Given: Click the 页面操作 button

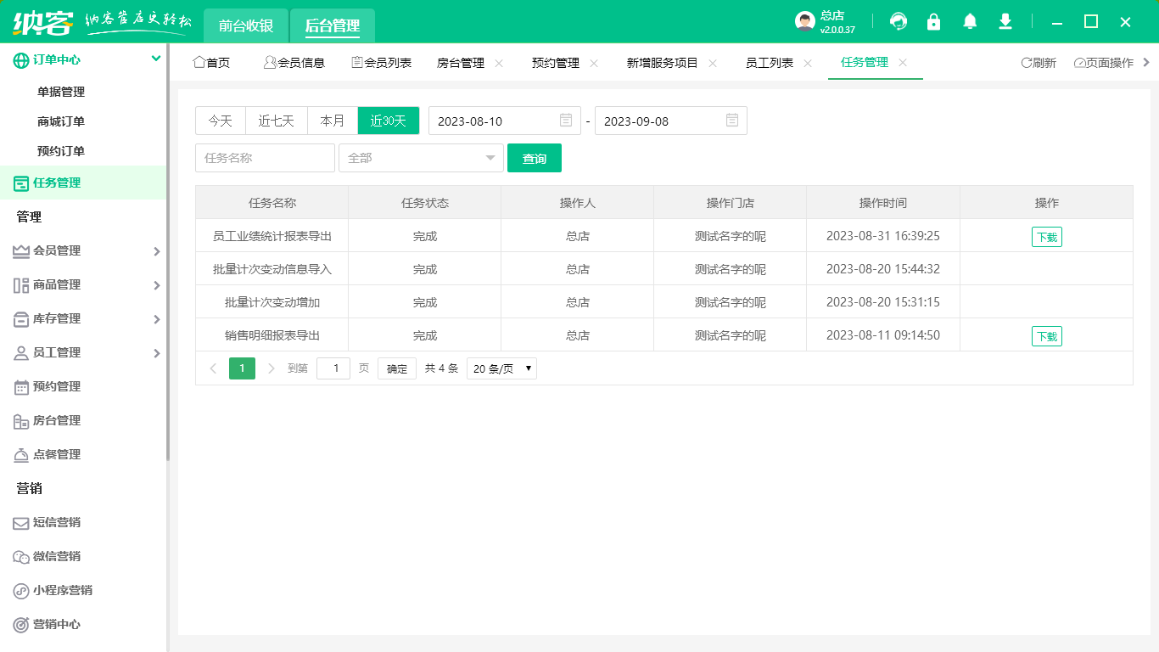Looking at the screenshot, I should point(1103,63).
